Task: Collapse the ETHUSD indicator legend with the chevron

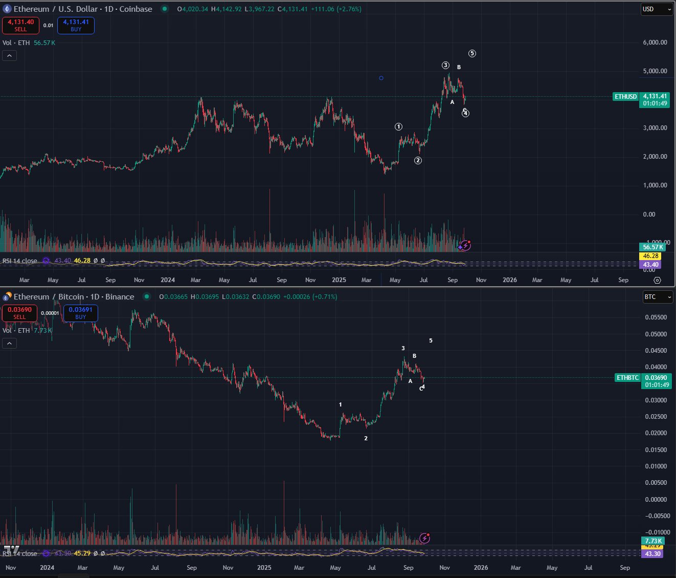Action: coord(9,56)
